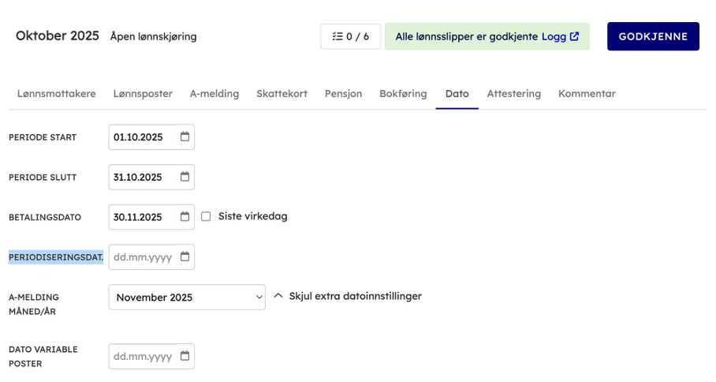The image size is (716, 382).
Task: Select the Attestering tab
Action: pyautogui.click(x=513, y=93)
